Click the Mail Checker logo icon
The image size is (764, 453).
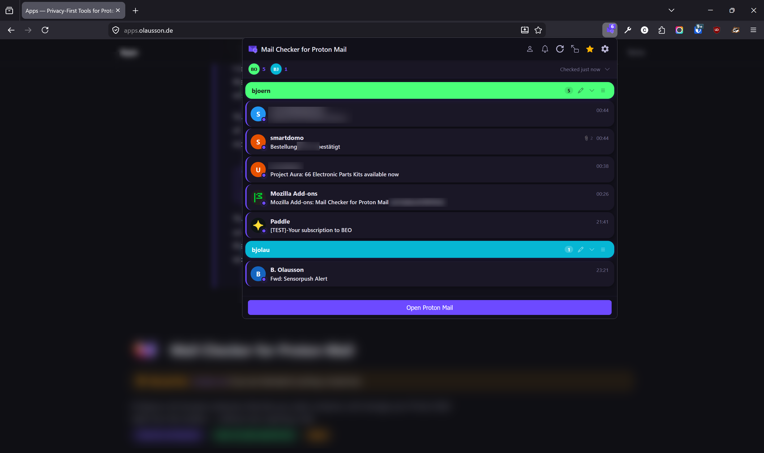[x=253, y=49]
